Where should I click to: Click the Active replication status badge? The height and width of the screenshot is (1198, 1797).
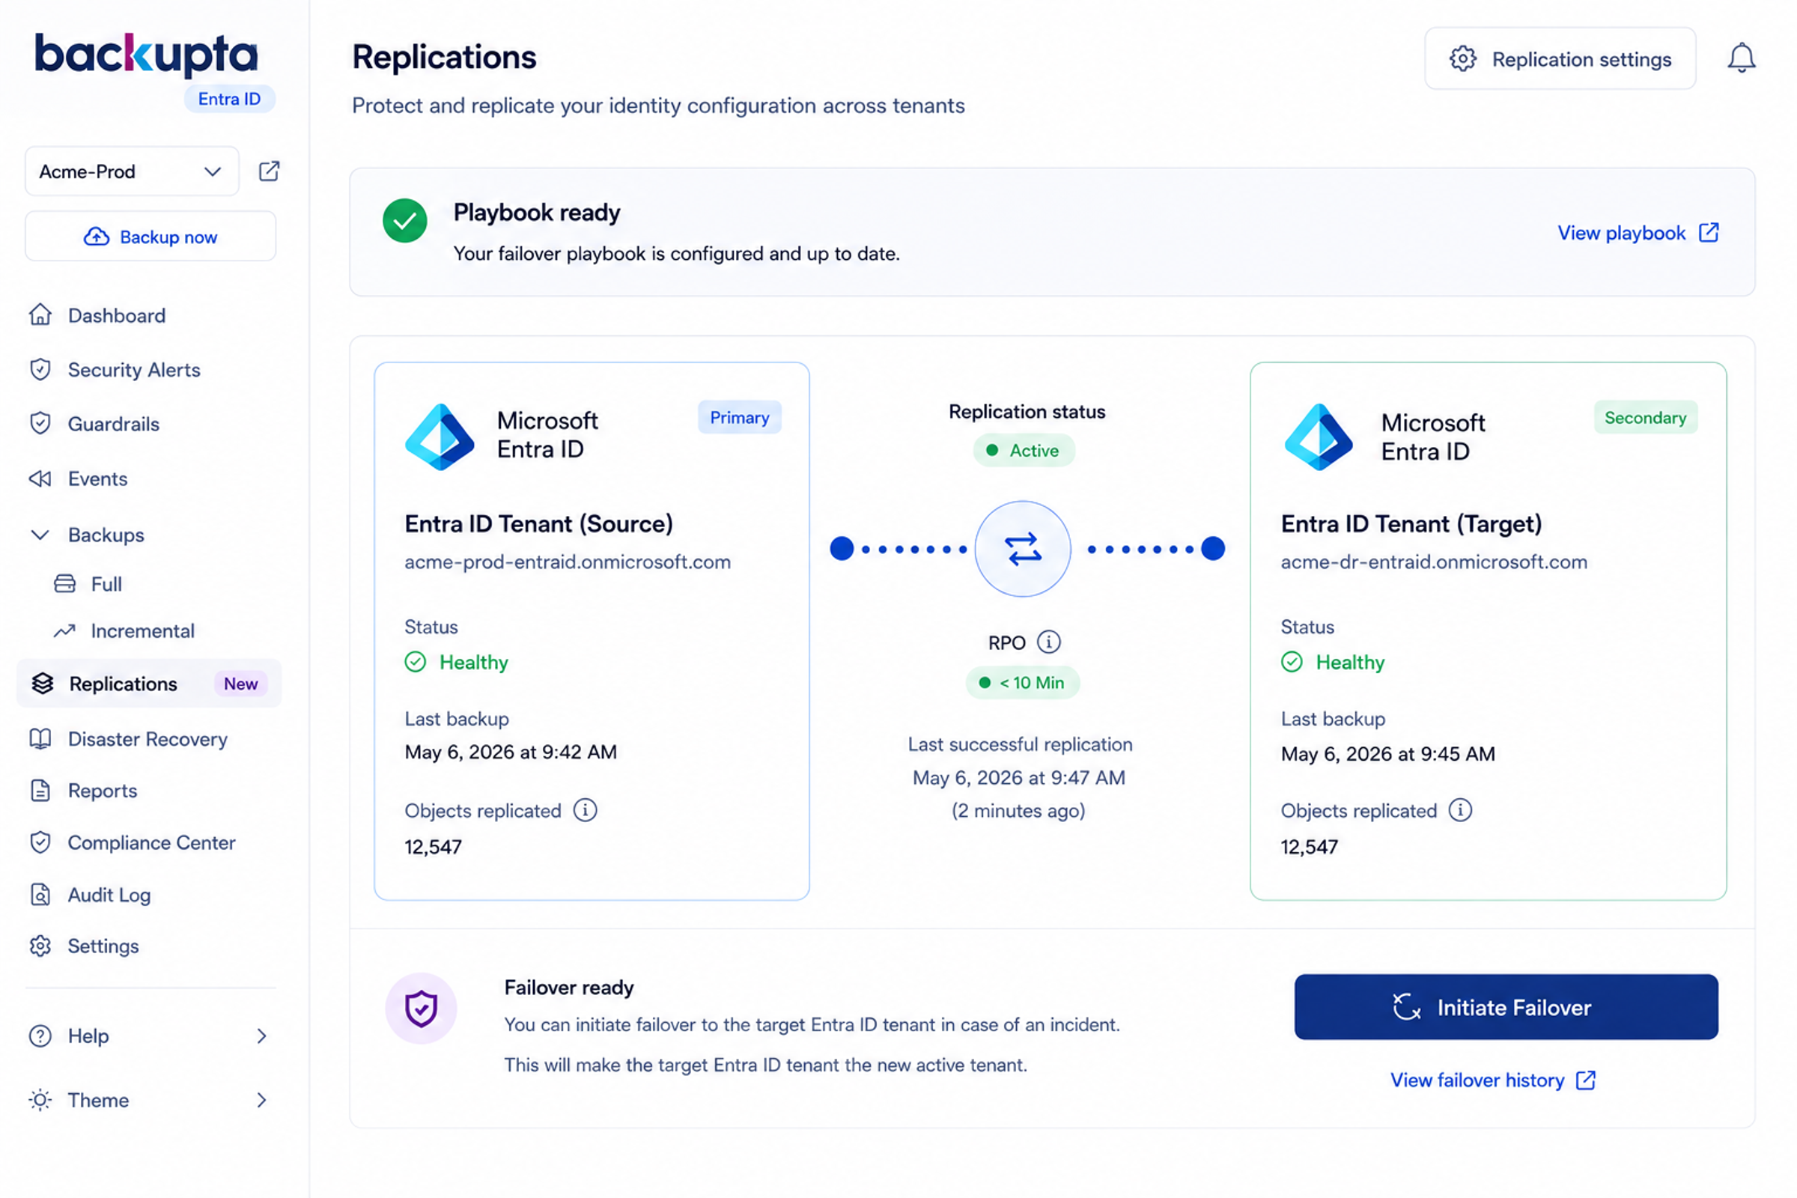point(1024,450)
